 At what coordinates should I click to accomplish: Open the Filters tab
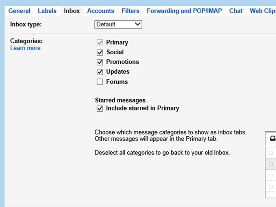tap(130, 11)
